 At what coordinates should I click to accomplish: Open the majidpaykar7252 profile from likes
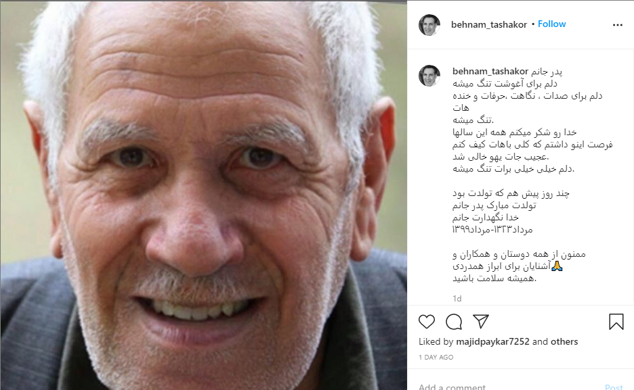(x=492, y=341)
